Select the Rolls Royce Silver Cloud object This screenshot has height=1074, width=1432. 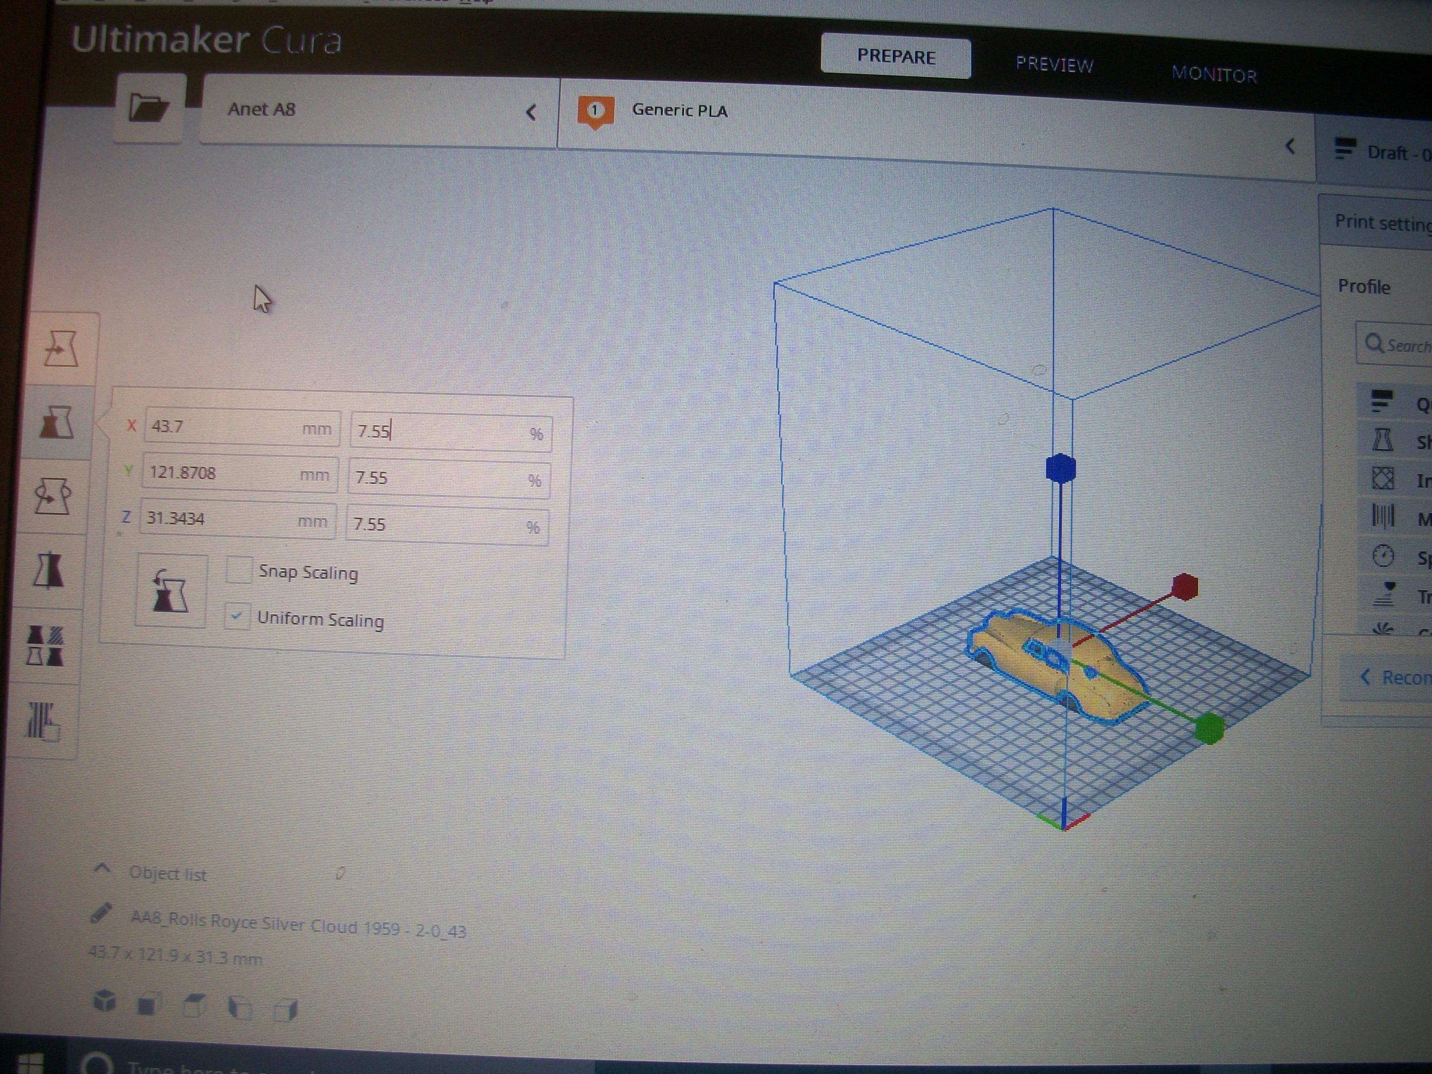pos(298,926)
